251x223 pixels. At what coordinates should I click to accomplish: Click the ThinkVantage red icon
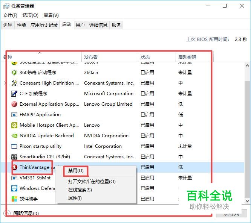(x=15, y=167)
